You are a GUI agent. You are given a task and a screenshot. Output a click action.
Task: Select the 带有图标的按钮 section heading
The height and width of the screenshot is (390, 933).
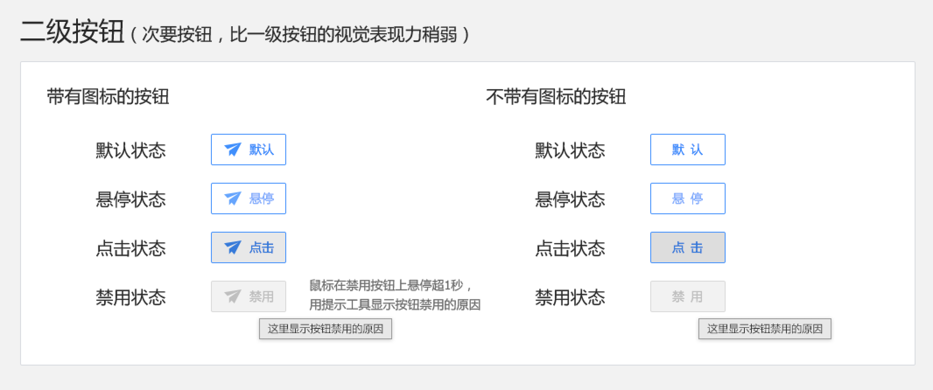pyautogui.click(x=108, y=97)
